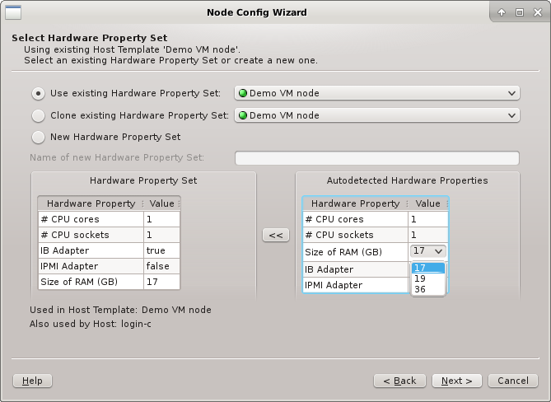Image resolution: width=551 pixels, height=402 pixels.
Task: Select Size of RAM (GB) row in left table
Action: [x=109, y=282]
